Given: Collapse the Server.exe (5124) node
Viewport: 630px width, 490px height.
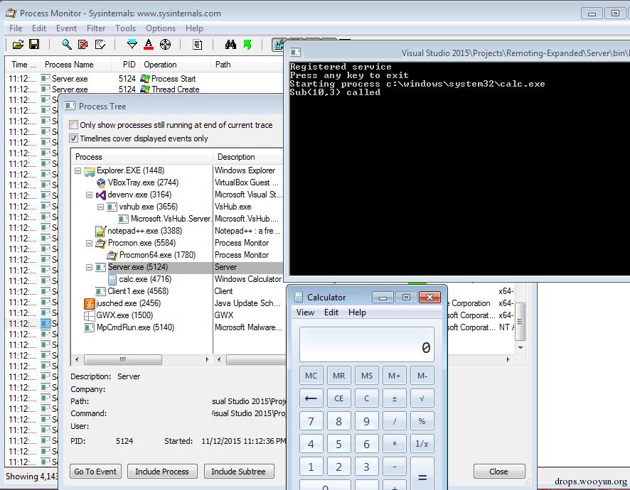Looking at the screenshot, I should click(x=89, y=267).
